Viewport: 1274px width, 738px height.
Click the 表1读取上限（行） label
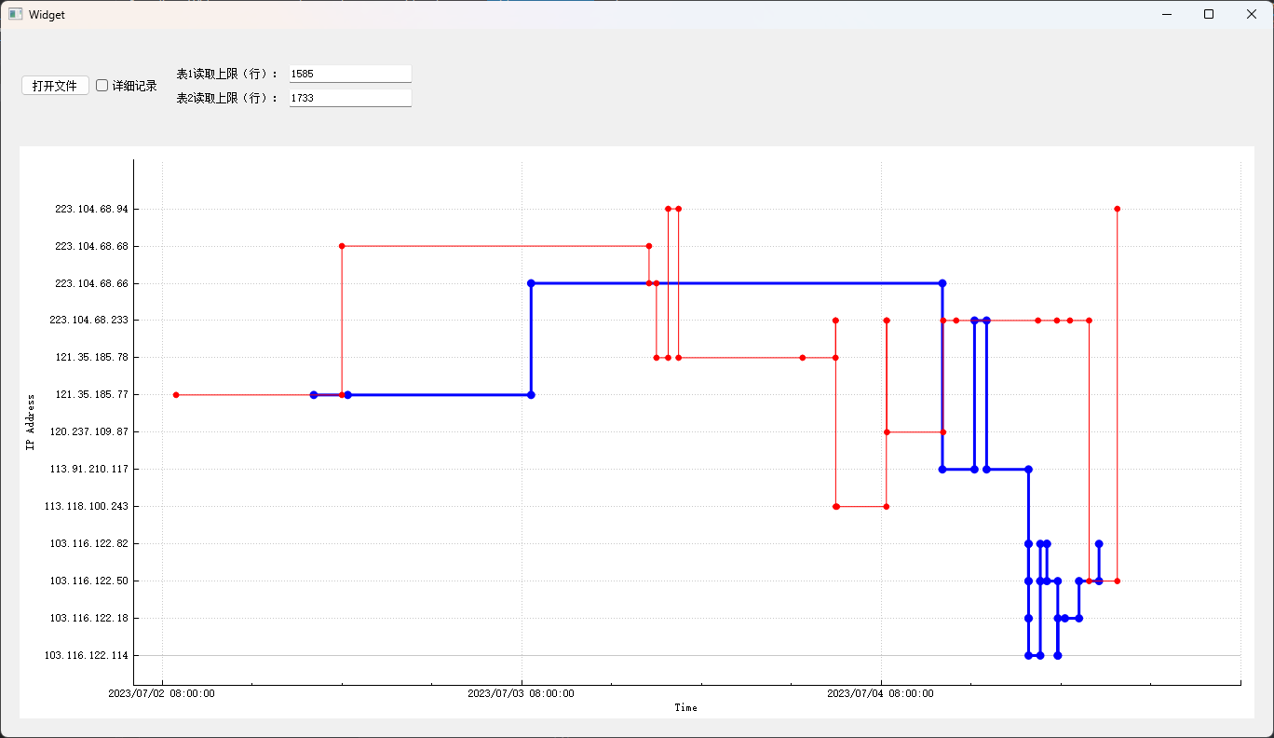coord(227,74)
